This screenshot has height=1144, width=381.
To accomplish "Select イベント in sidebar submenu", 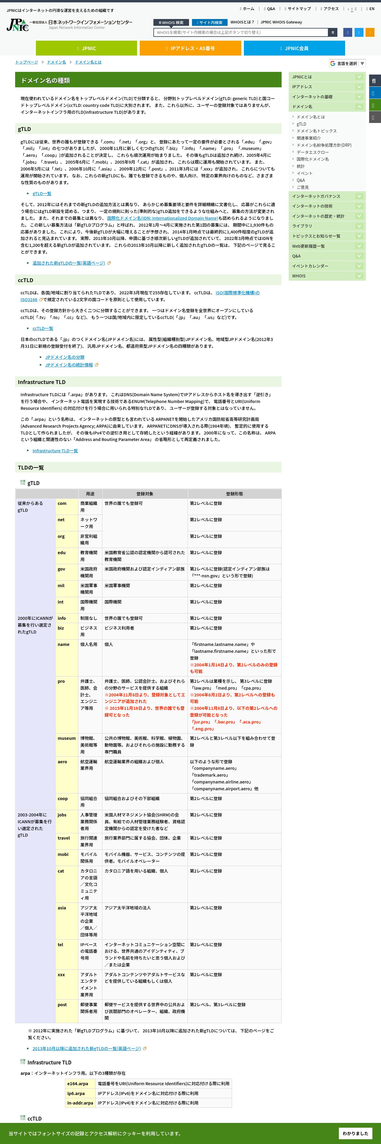I will [305, 173].
